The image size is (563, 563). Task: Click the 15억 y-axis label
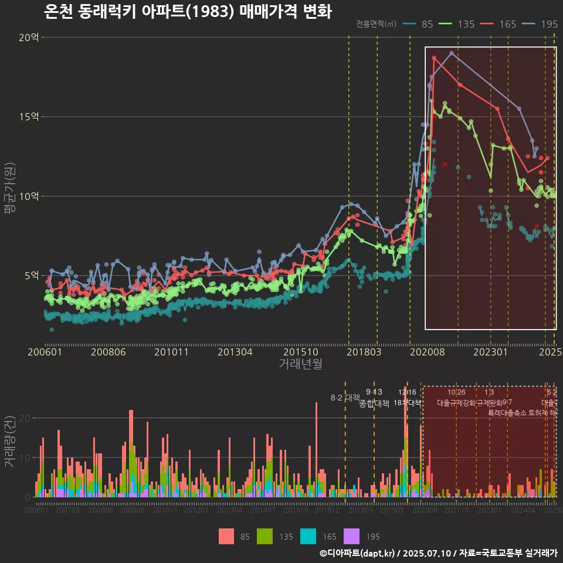point(29,117)
